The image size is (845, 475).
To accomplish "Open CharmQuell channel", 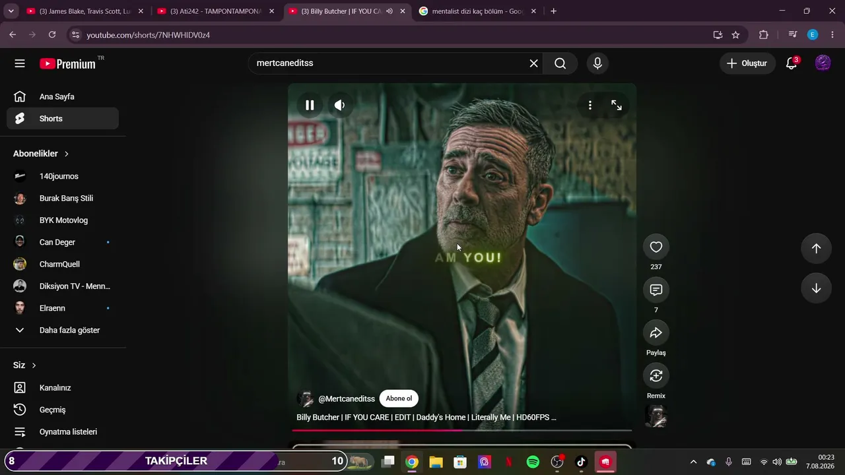I will [x=63, y=264].
